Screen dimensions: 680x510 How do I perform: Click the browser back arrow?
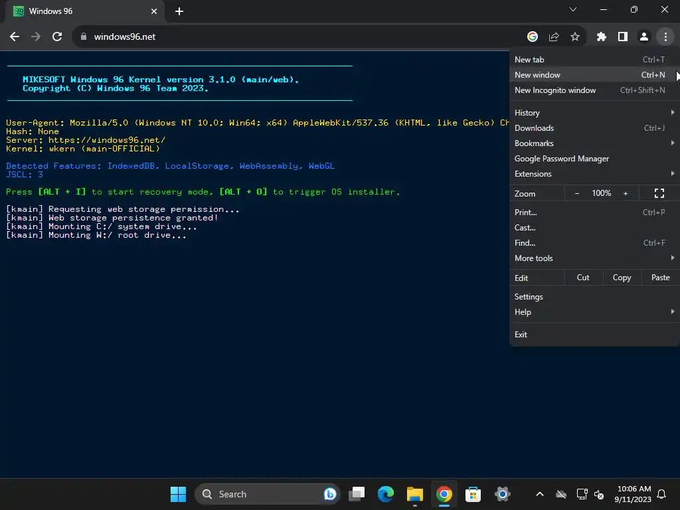[x=15, y=37]
